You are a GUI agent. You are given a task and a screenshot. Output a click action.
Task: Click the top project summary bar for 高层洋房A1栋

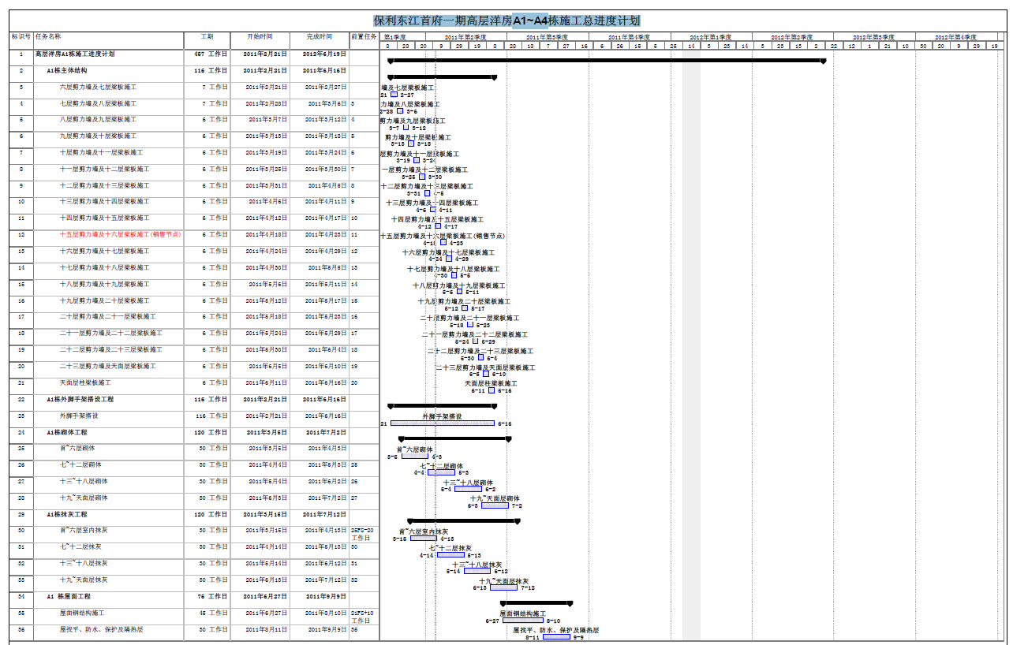click(606, 60)
